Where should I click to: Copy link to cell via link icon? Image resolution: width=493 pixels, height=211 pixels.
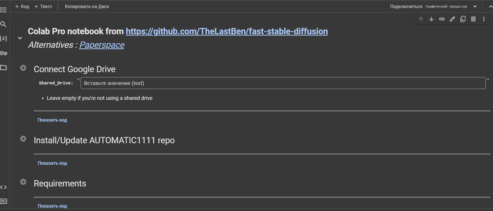(x=442, y=19)
